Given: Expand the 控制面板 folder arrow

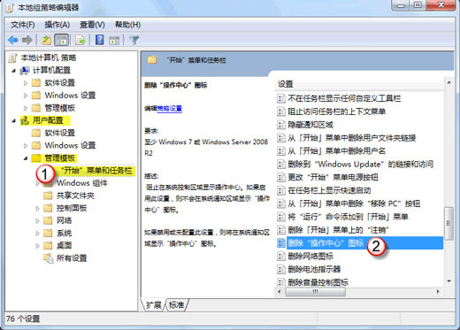Looking at the screenshot, I should [37, 208].
